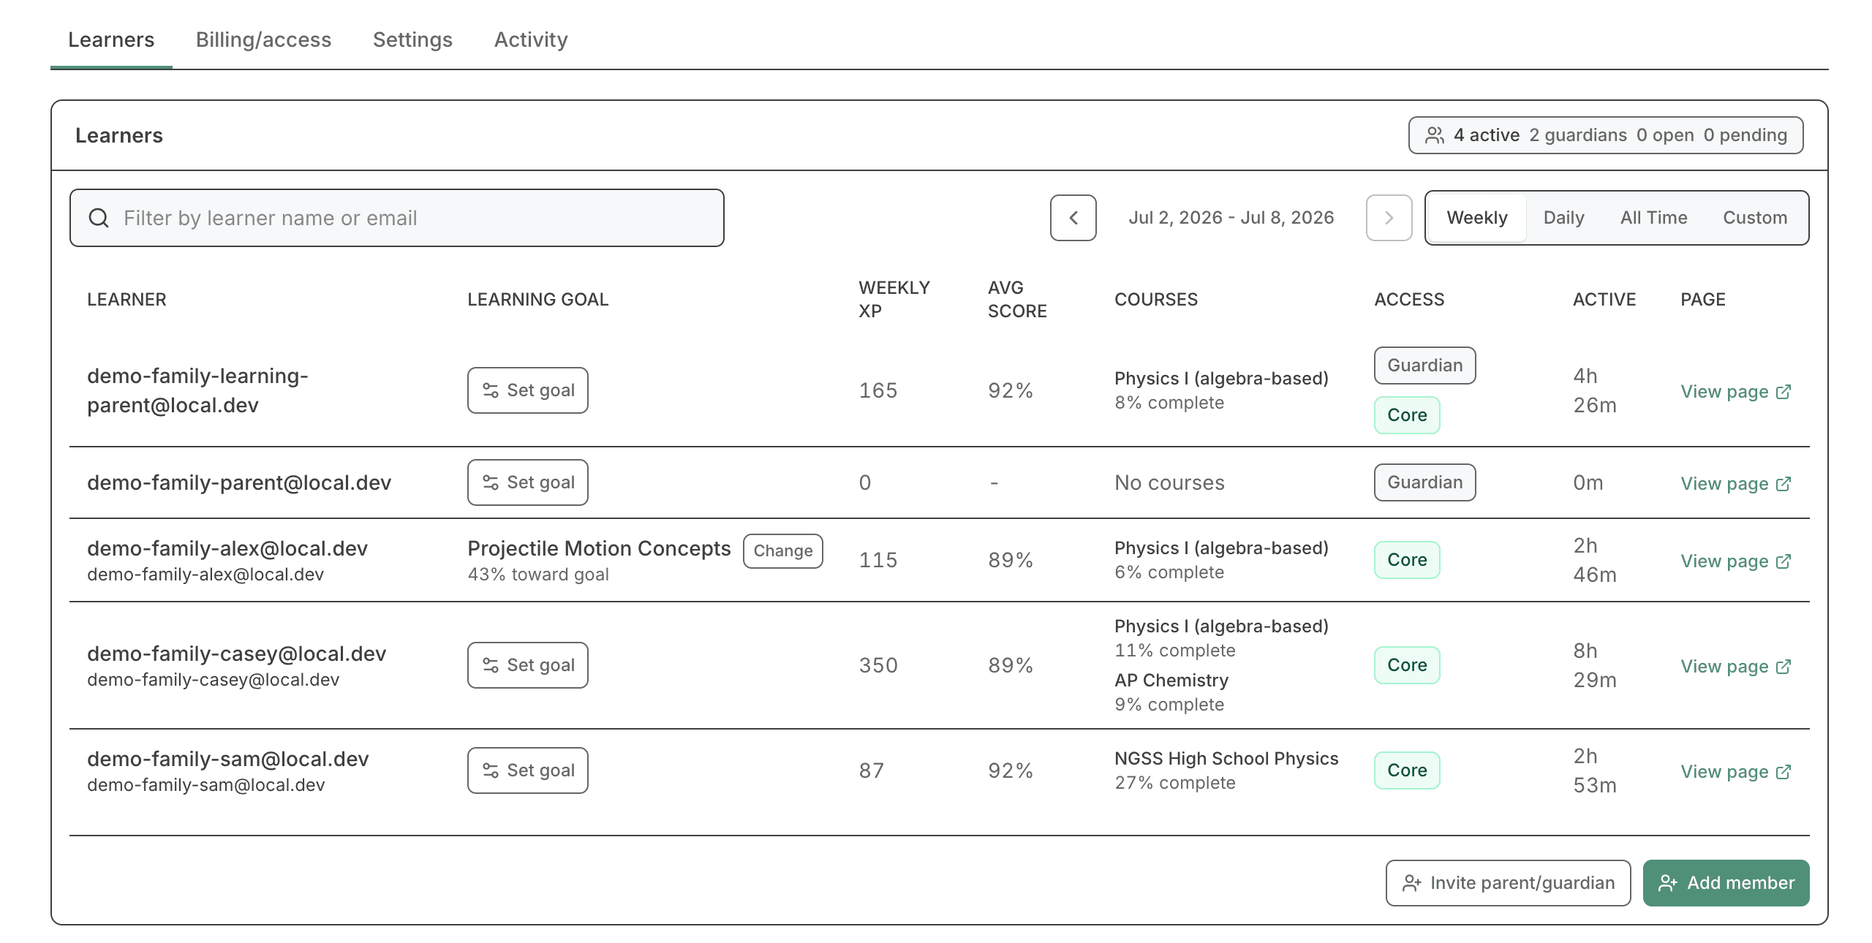The height and width of the screenshot is (943, 1872).
Task: Click the people icon in the member summary
Action: pyautogui.click(x=1434, y=135)
